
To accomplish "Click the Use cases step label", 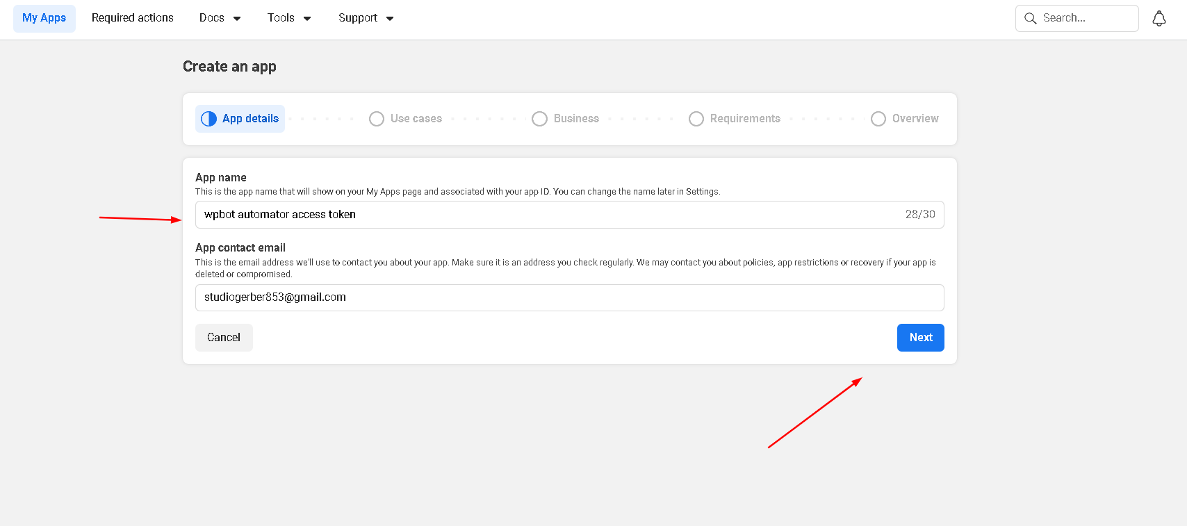I will tap(416, 119).
